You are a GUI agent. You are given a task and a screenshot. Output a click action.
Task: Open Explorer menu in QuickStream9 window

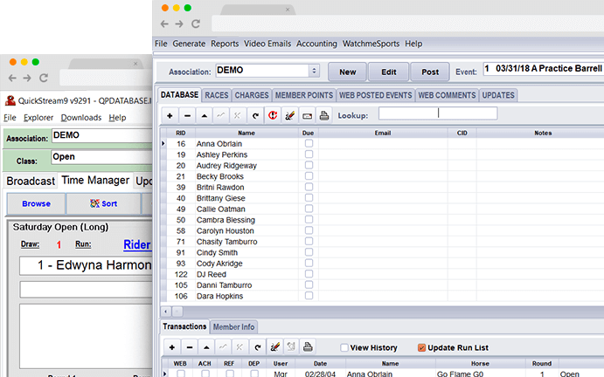[38, 118]
